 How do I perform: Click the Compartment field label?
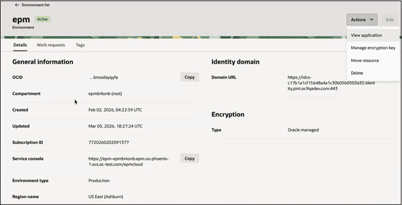(26, 94)
